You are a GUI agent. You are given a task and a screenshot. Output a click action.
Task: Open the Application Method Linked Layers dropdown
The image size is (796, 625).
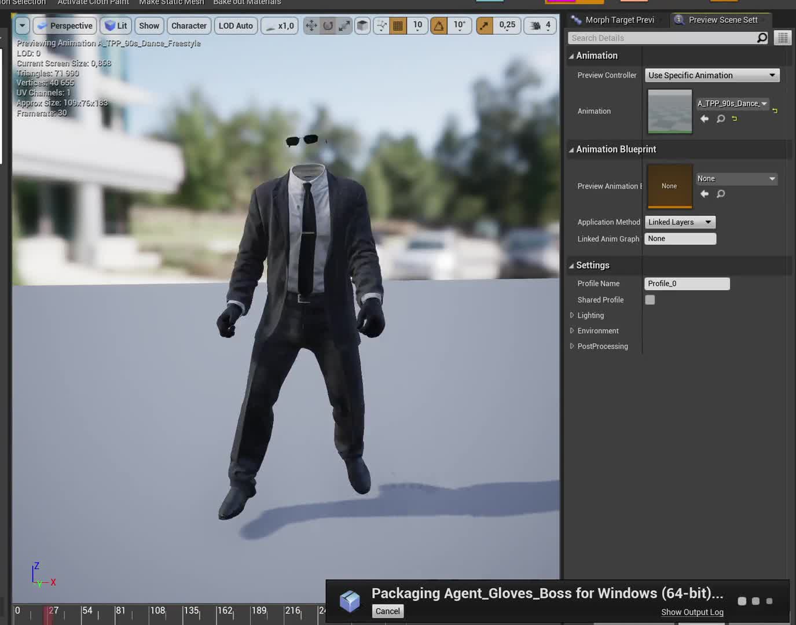[x=680, y=222]
